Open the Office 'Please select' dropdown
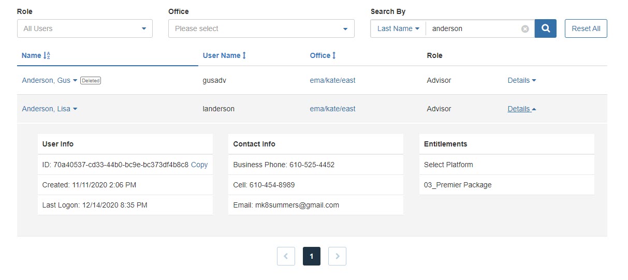Screen dimensions: 628x280 (x=261, y=28)
